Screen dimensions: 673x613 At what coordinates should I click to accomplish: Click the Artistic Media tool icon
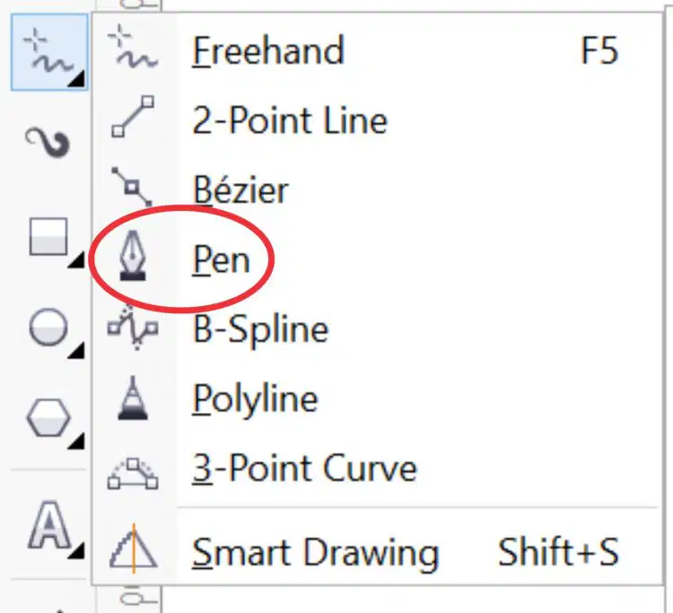tap(48, 143)
